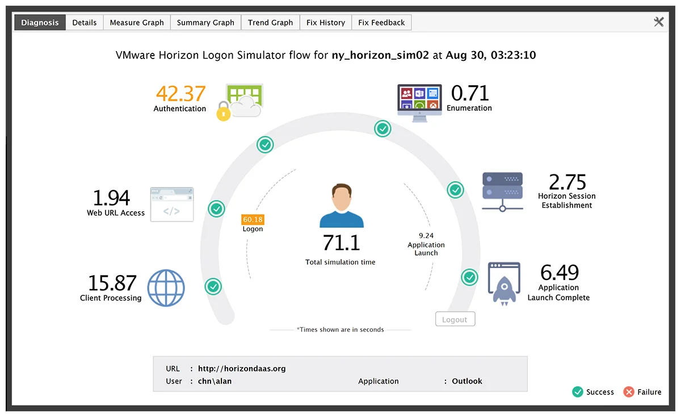Screen dimensions: 681x417
Task: Click the 15.87 Client Processing value
Action: click(x=112, y=283)
